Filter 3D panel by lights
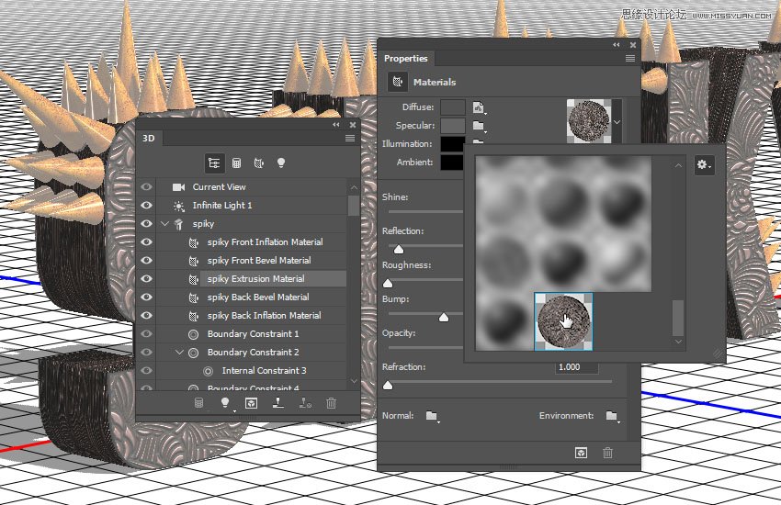 coord(281,163)
